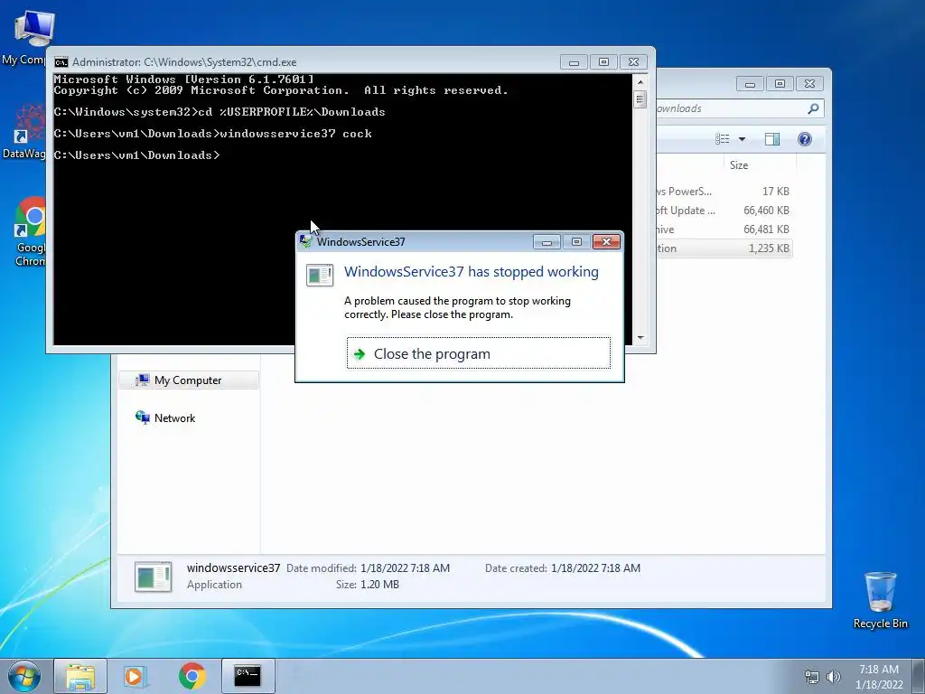Image resolution: width=925 pixels, height=694 pixels.
Task: Close the Explorer Downloads window
Action: click(x=809, y=84)
